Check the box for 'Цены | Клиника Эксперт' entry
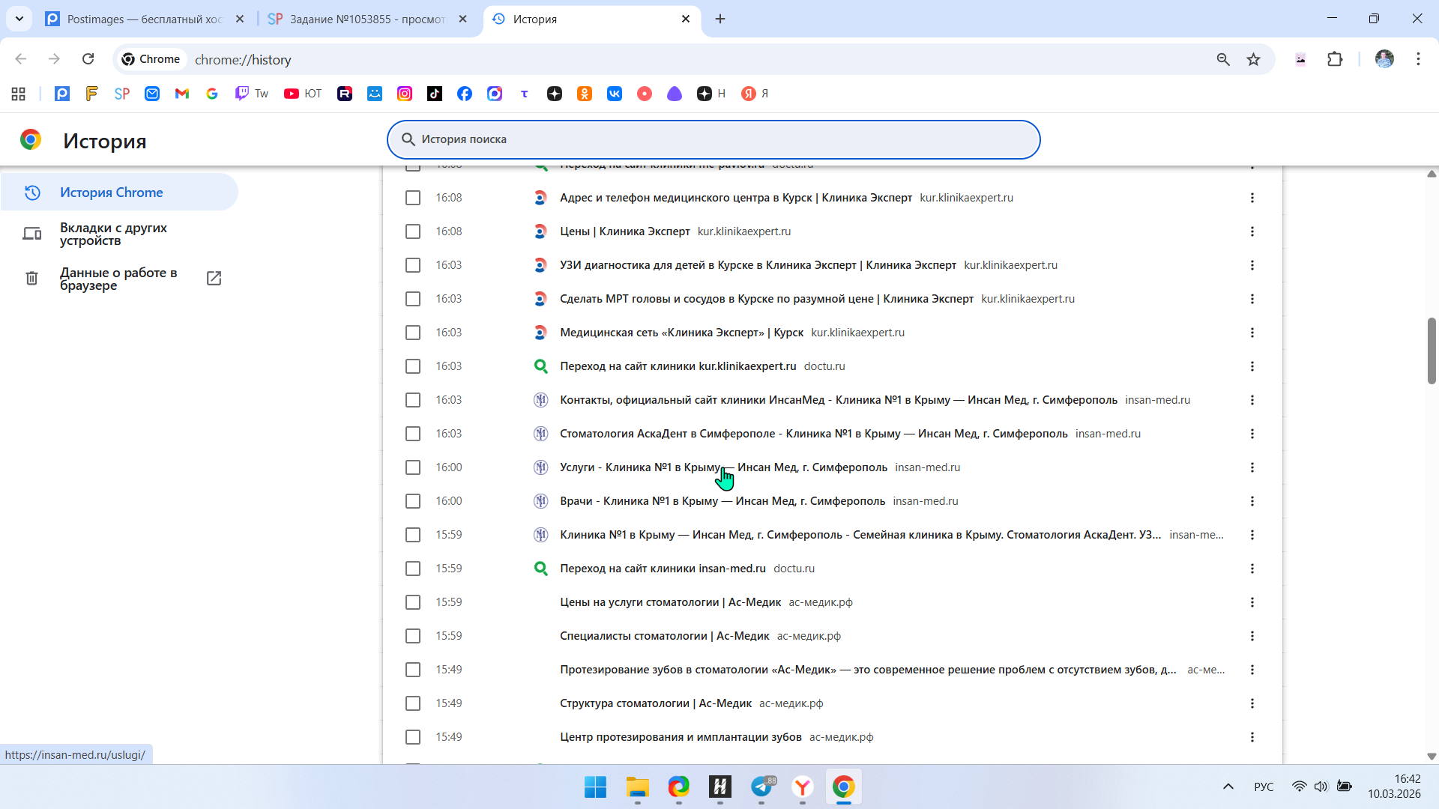Image resolution: width=1439 pixels, height=809 pixels. [413, 231]
